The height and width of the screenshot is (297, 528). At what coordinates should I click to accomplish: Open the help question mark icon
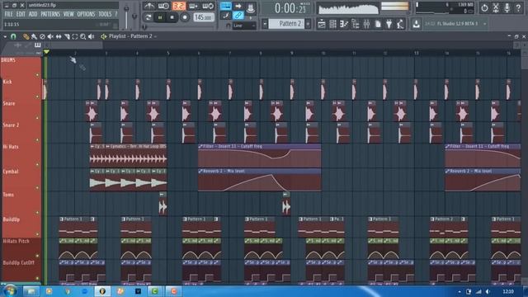pyautogui.click(x=518, y=7)
